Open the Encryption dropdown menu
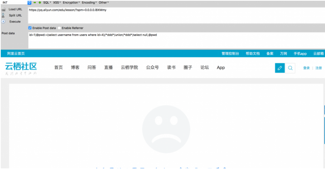Viewport: 325px width, 171px height. coord(71,3)
